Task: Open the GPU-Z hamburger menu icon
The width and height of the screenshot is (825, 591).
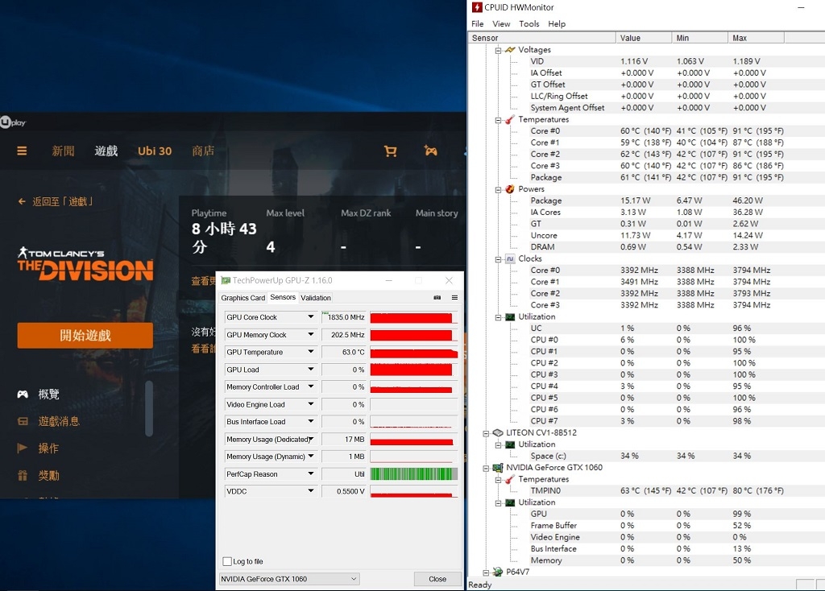Action: coord(454,298)
